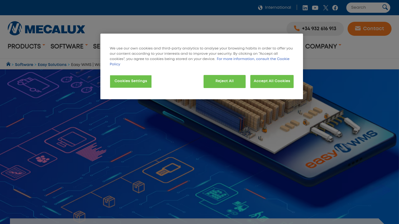
Task: Click the magnifying glass search icon
Action: pyautogui.click(x=385, y=7)
